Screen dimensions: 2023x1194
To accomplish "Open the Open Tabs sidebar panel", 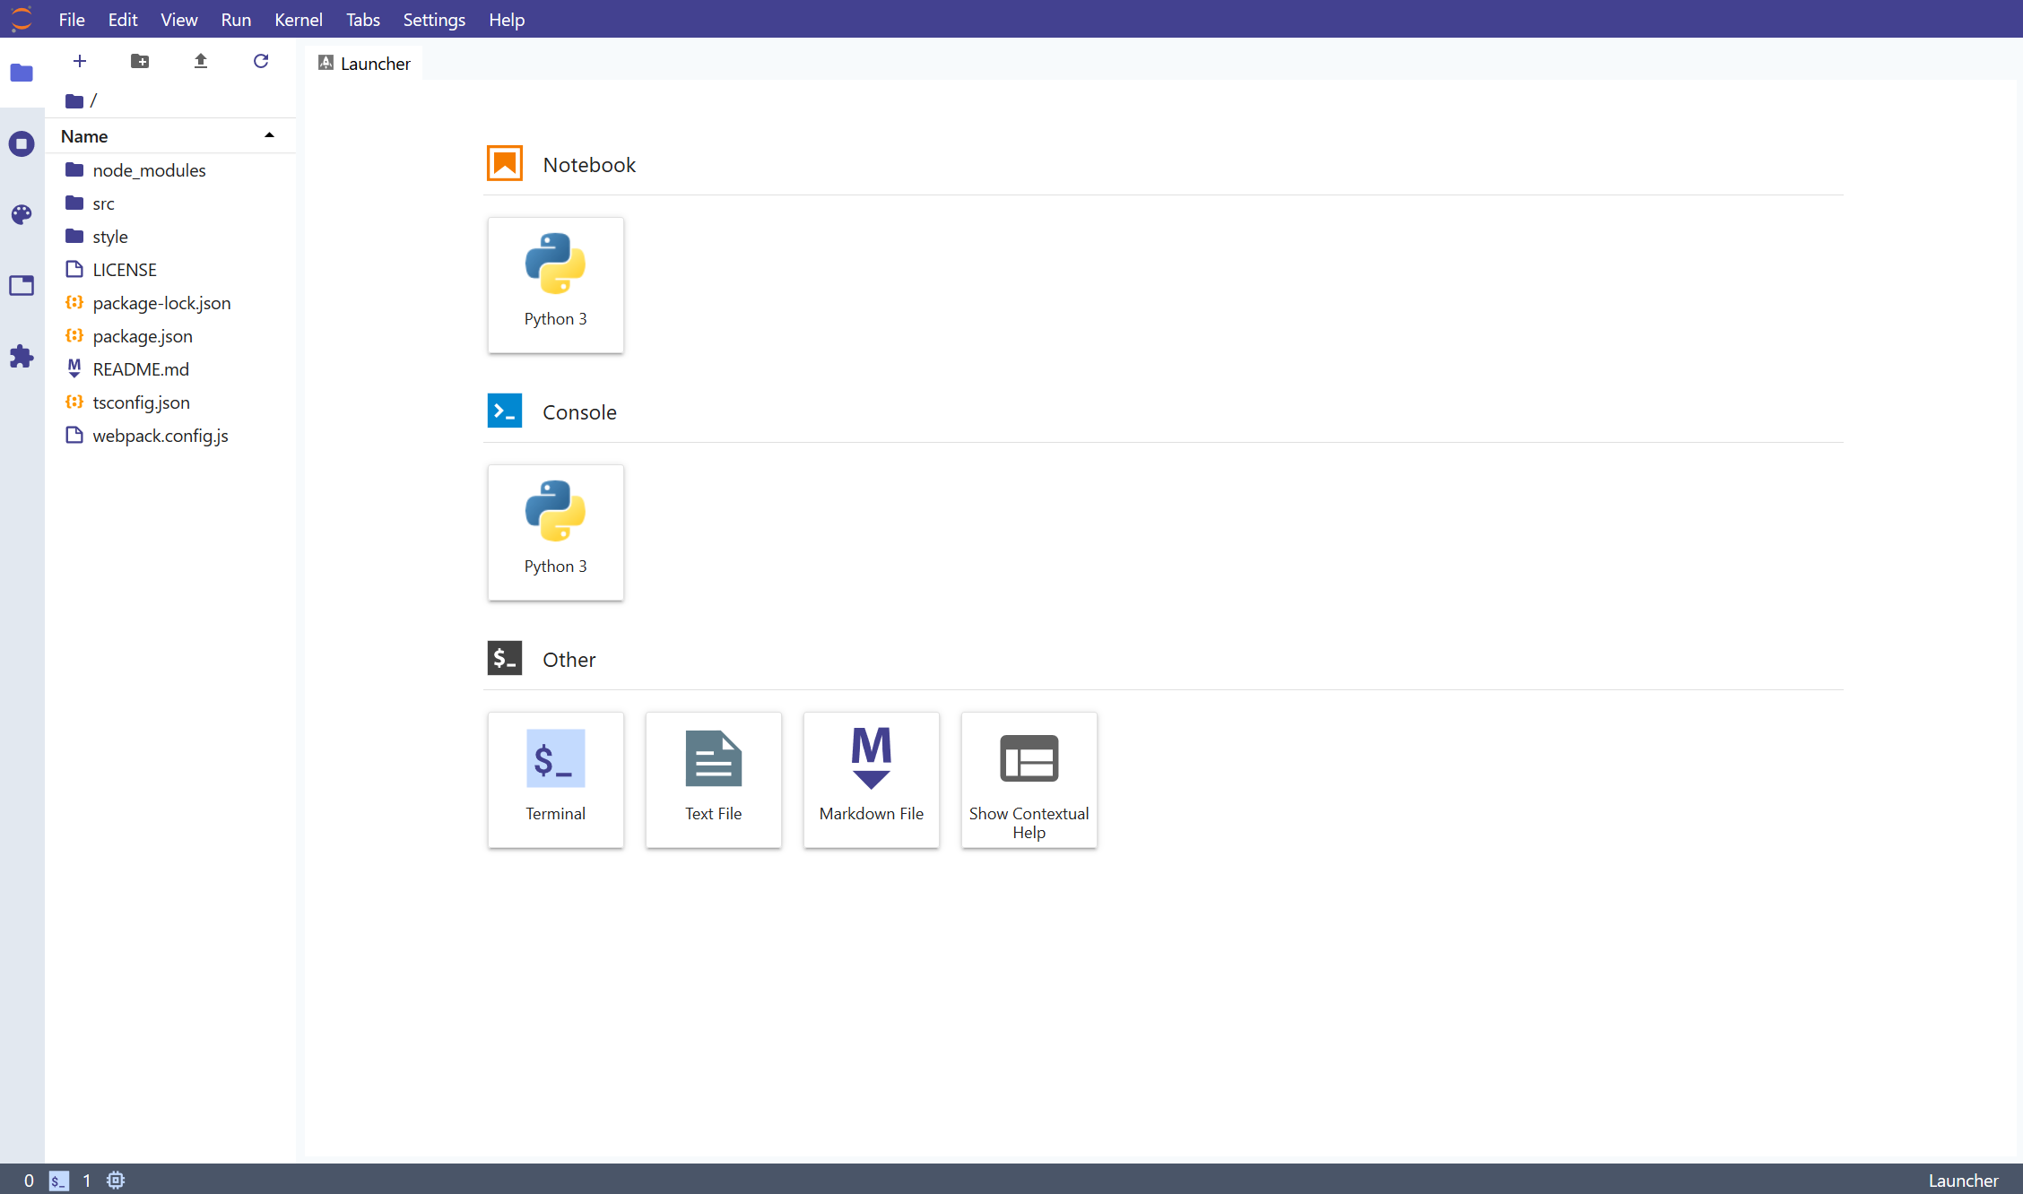I will [x=22, y=285].
